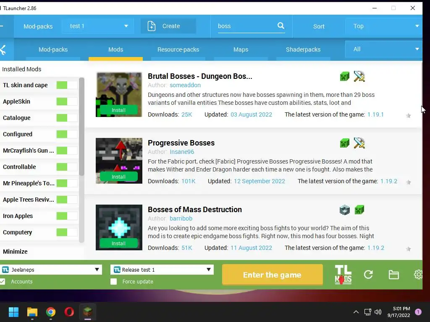Expand hidden system tray icons chevron
This screenshot has width=430, height=322.
(x=356, y=312)
